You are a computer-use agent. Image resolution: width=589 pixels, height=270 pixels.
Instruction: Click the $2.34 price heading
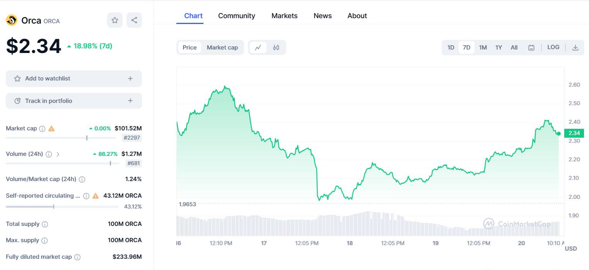(x=34, y=46)
